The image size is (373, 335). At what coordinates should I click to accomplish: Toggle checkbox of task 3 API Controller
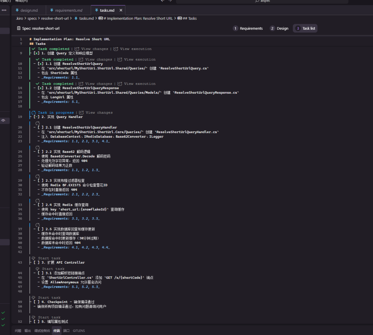(36, 262)
